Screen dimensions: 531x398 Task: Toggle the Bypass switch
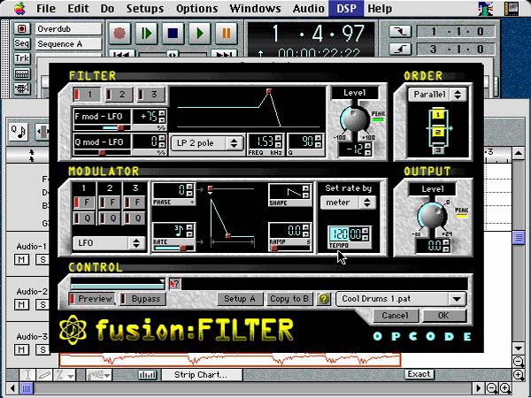(x=142, y=299)
